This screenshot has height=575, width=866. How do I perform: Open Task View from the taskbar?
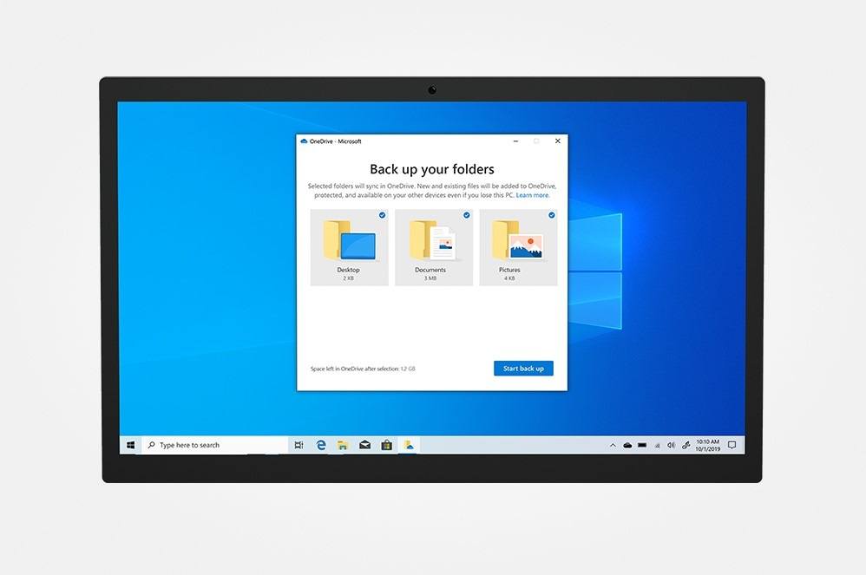[x=299, y=445]
